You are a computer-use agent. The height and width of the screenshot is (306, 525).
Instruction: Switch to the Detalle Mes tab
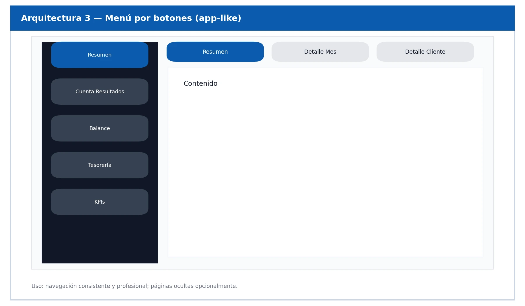coord(320,52)
